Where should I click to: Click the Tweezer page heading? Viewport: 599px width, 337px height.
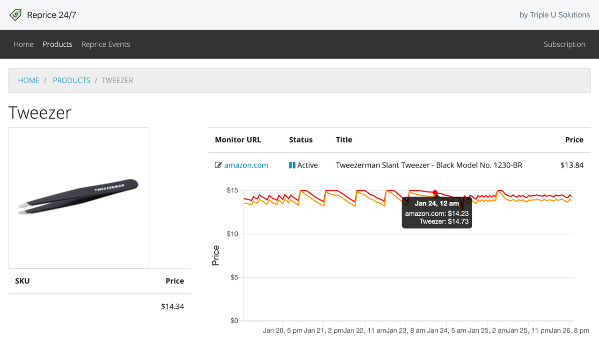(40, 112)
